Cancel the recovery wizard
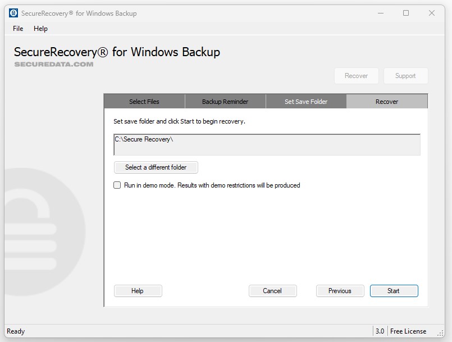 (x=272, y=291)
